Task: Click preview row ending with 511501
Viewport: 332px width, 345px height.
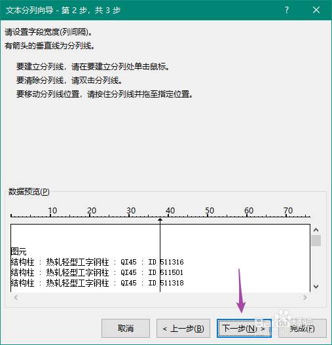Action: coord(97,272)
